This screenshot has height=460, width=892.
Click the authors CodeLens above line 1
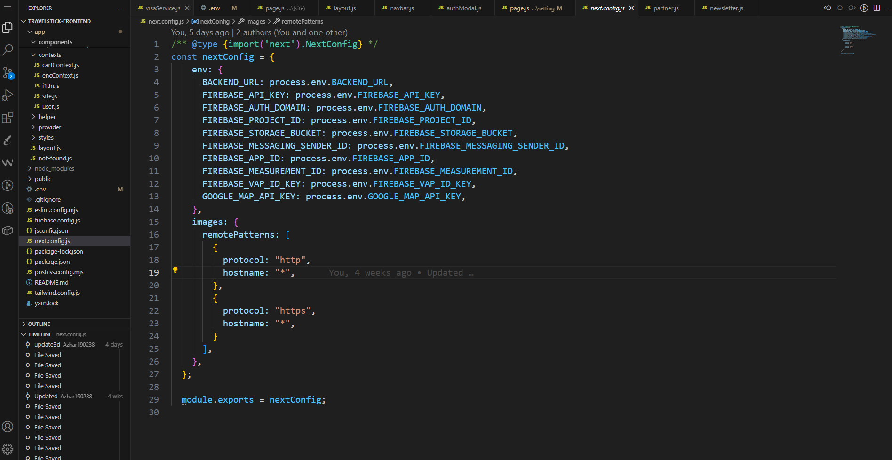click(259, 32)
